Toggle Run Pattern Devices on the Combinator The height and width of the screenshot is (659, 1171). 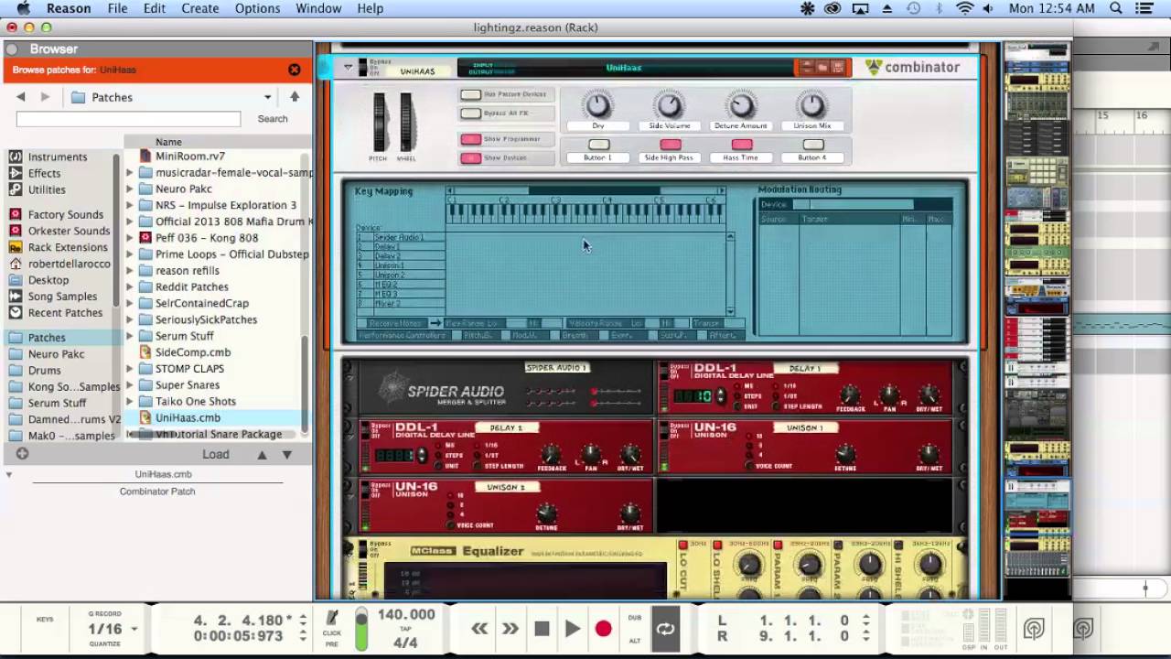pyautogui.click(x=470, y=94)
